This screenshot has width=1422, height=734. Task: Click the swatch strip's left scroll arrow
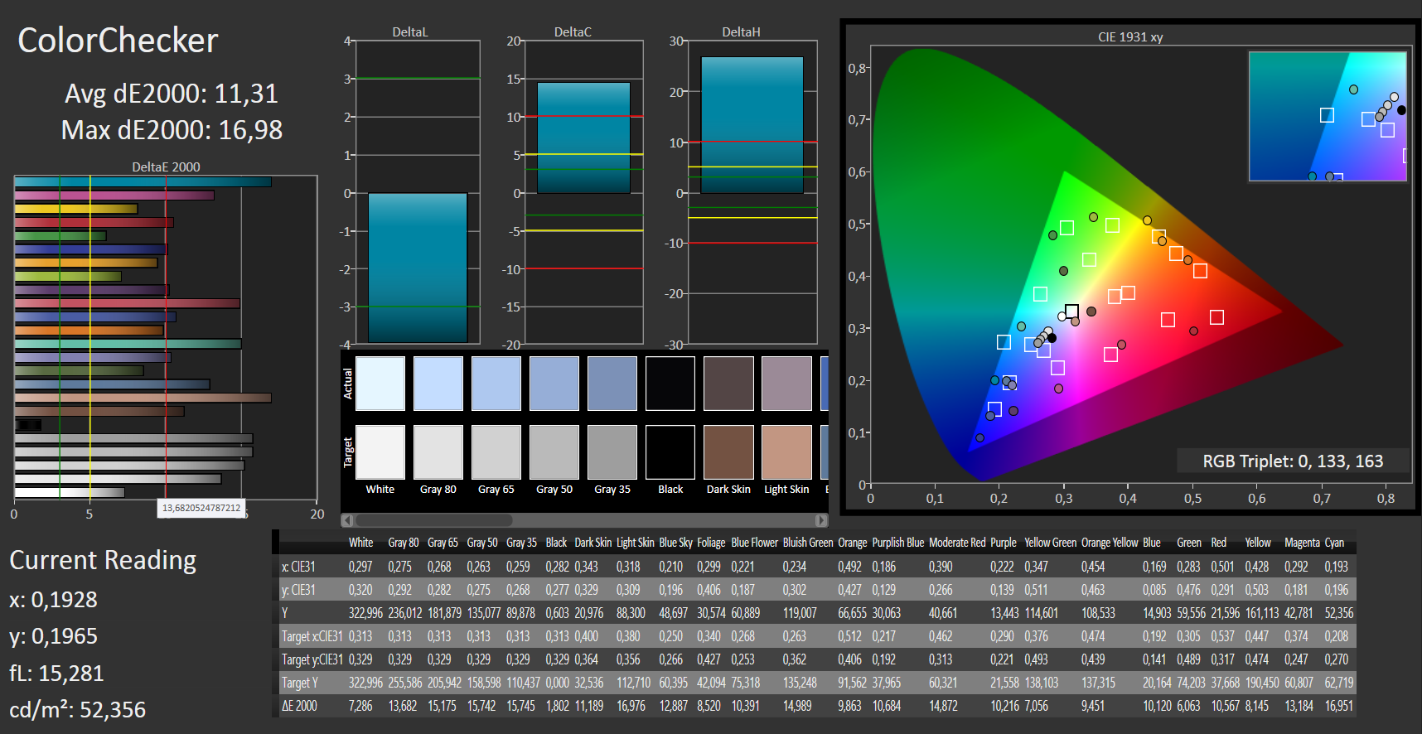click(348, 520)
